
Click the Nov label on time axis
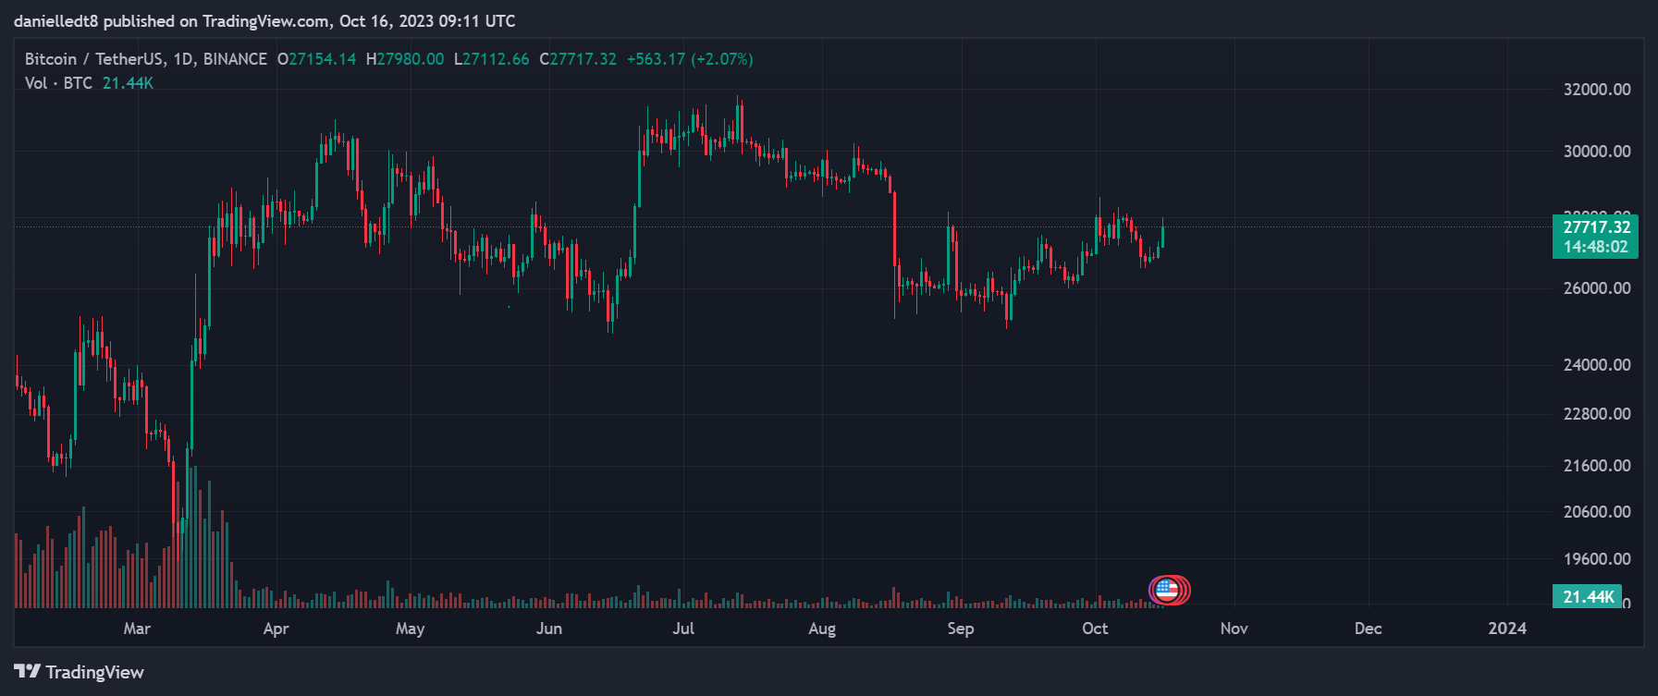1234,629
